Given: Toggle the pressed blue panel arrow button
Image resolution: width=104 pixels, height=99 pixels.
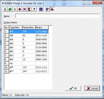Looking at the screenshot, I should point(52,9).
